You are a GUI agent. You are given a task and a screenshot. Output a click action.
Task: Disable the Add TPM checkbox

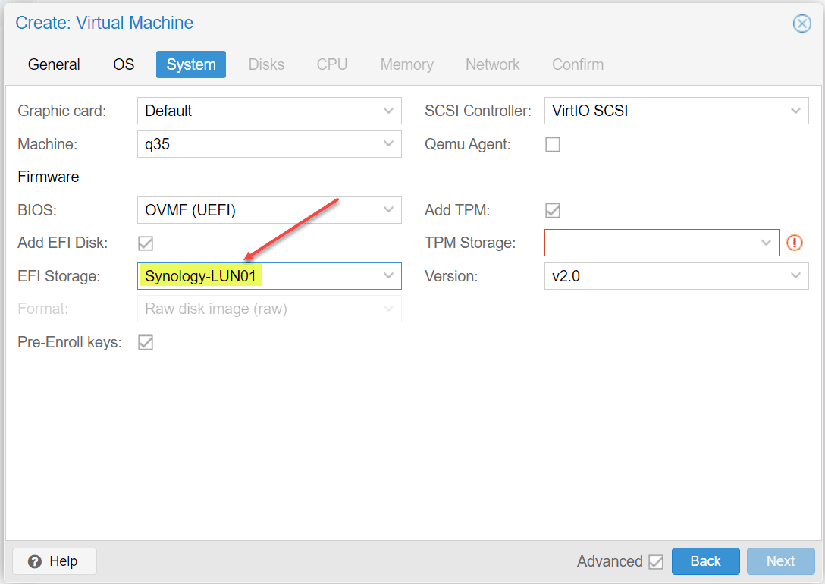553,210
